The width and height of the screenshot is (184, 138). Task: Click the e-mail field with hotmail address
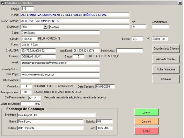60,63
